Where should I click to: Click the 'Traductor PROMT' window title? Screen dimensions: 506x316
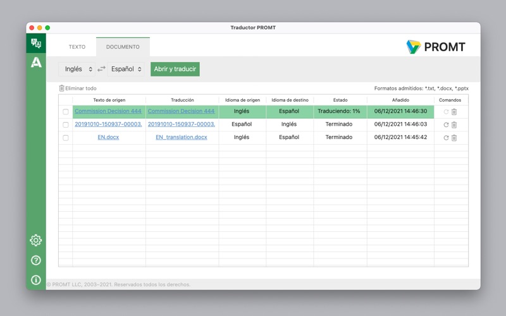[253, 27]
